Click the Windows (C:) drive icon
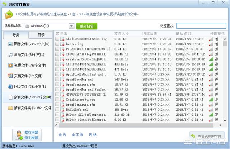Image resolution: width=230 pixels, height=149 pixels. point(27,26)
